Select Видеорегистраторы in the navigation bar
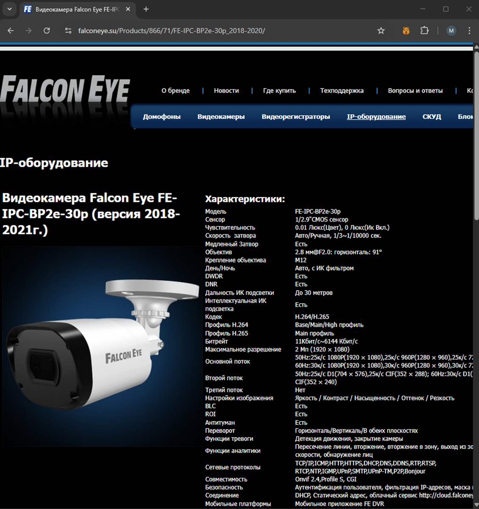The image size is (479, 509). pyautogui.click(x=296, y=117)
